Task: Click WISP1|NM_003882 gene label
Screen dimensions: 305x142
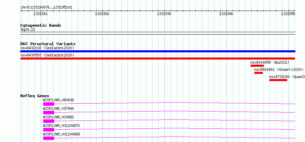Action: point(58,117)
